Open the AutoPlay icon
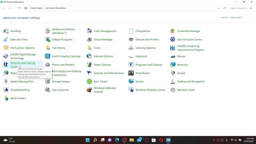256x144 pixels. 6,31
